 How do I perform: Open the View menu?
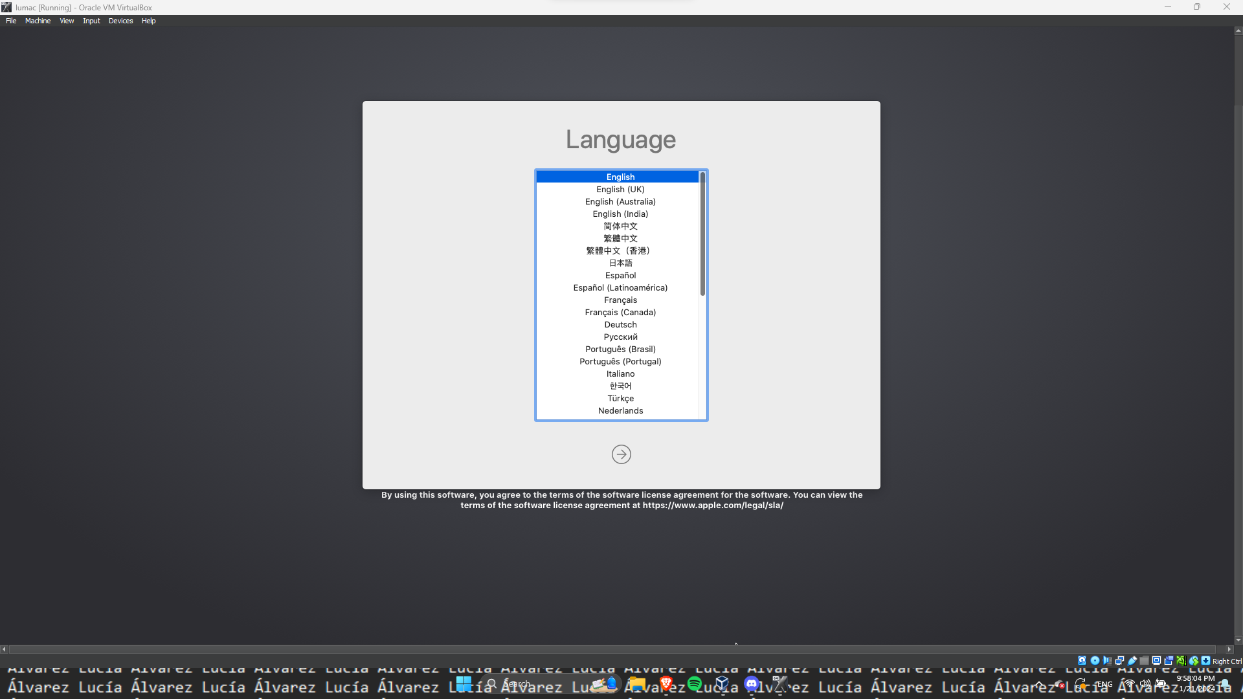pos(67,21)
